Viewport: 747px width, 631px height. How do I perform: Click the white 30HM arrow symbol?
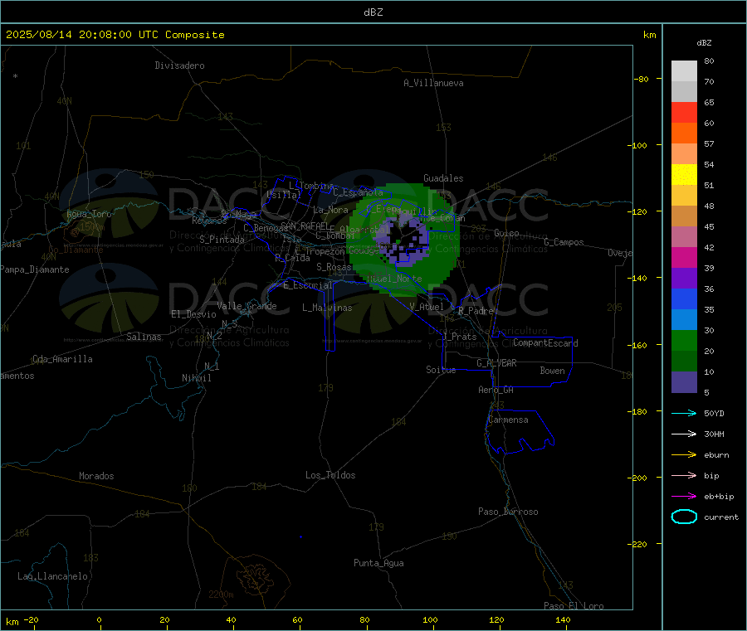click(684, 434)
